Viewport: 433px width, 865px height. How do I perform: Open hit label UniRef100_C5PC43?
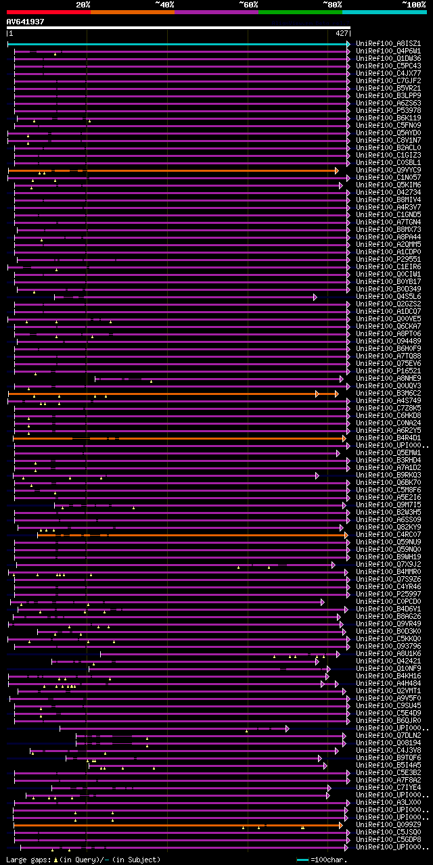(x=388, y=66)
